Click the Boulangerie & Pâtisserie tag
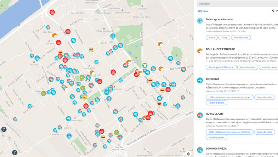Image resolution: width=278 pixels, height=157 pixels. pos(221,67)
